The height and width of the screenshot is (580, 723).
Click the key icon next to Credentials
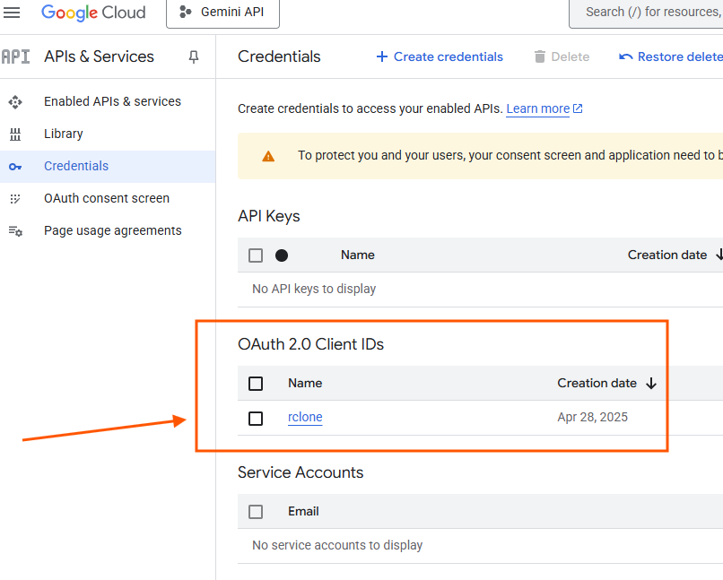click(x=15, y=167)
